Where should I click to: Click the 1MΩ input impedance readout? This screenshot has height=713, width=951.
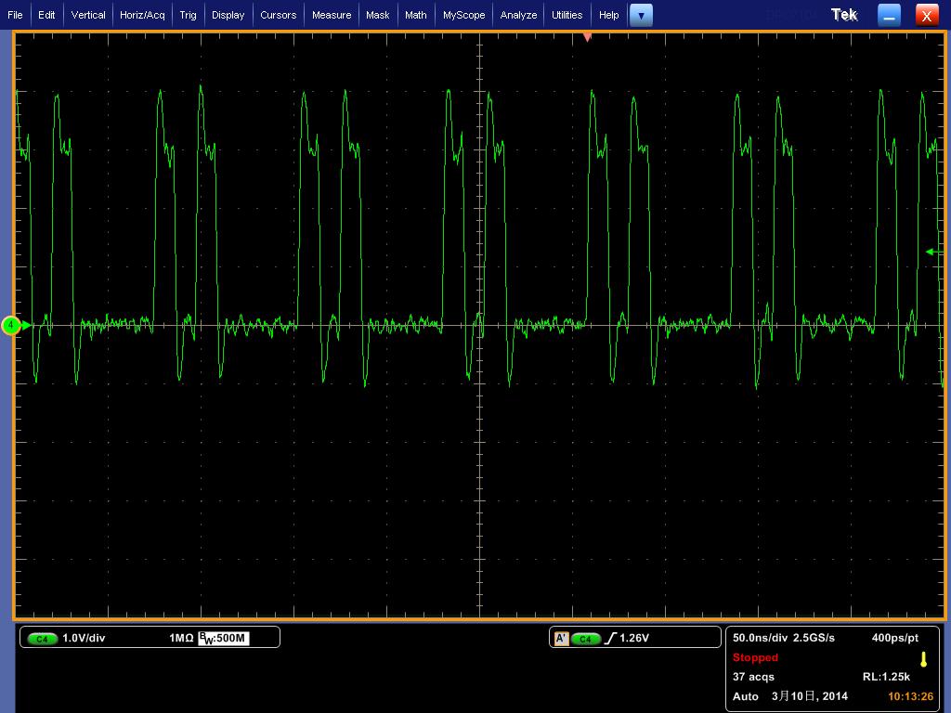click(181, 638)
